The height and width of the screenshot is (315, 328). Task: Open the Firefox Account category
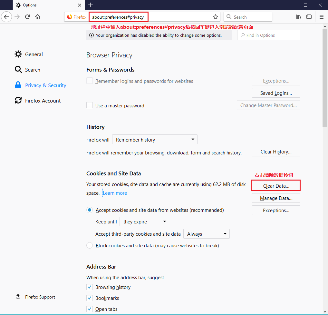tap(38, 101)
